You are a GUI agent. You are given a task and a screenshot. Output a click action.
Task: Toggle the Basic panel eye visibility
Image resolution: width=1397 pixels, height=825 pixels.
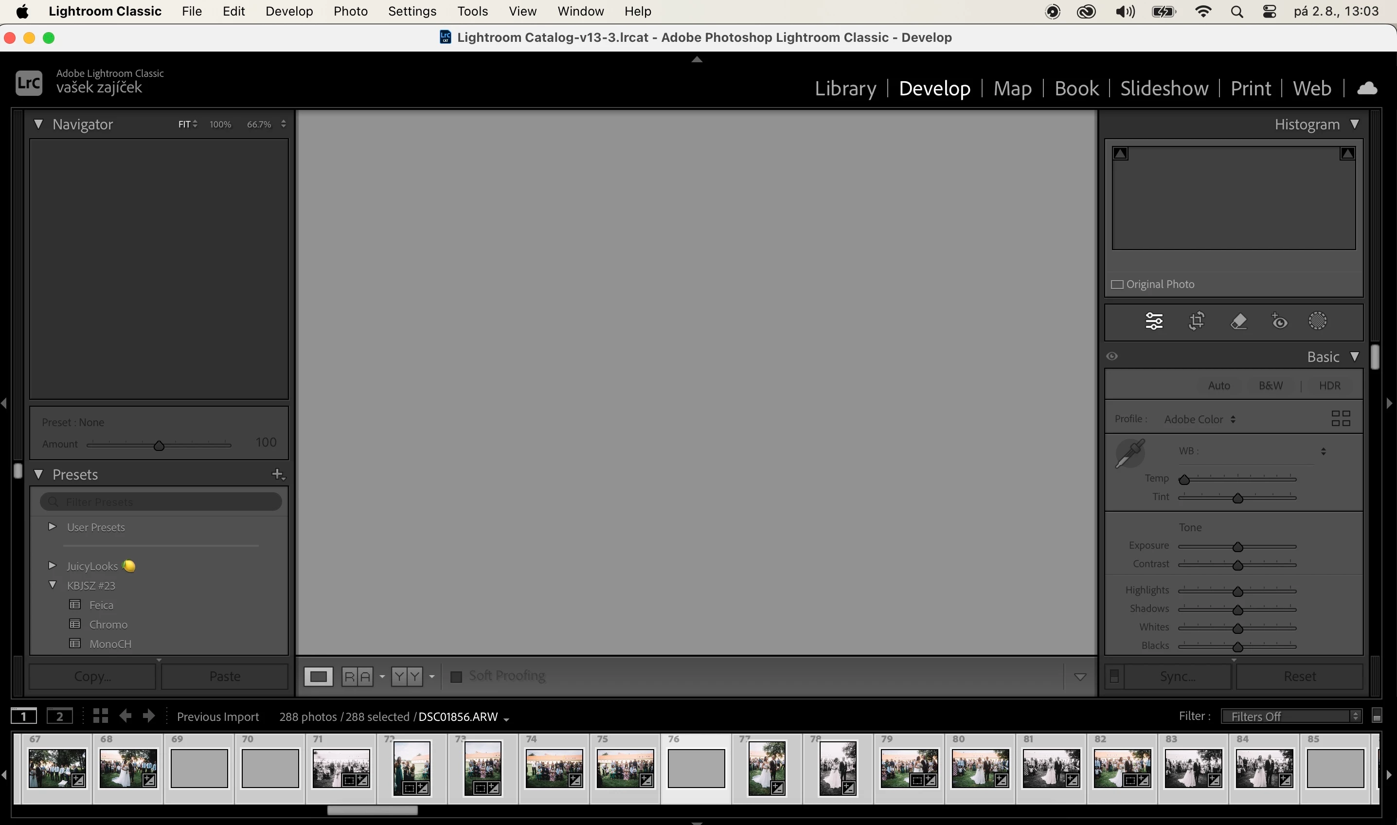1112,357
